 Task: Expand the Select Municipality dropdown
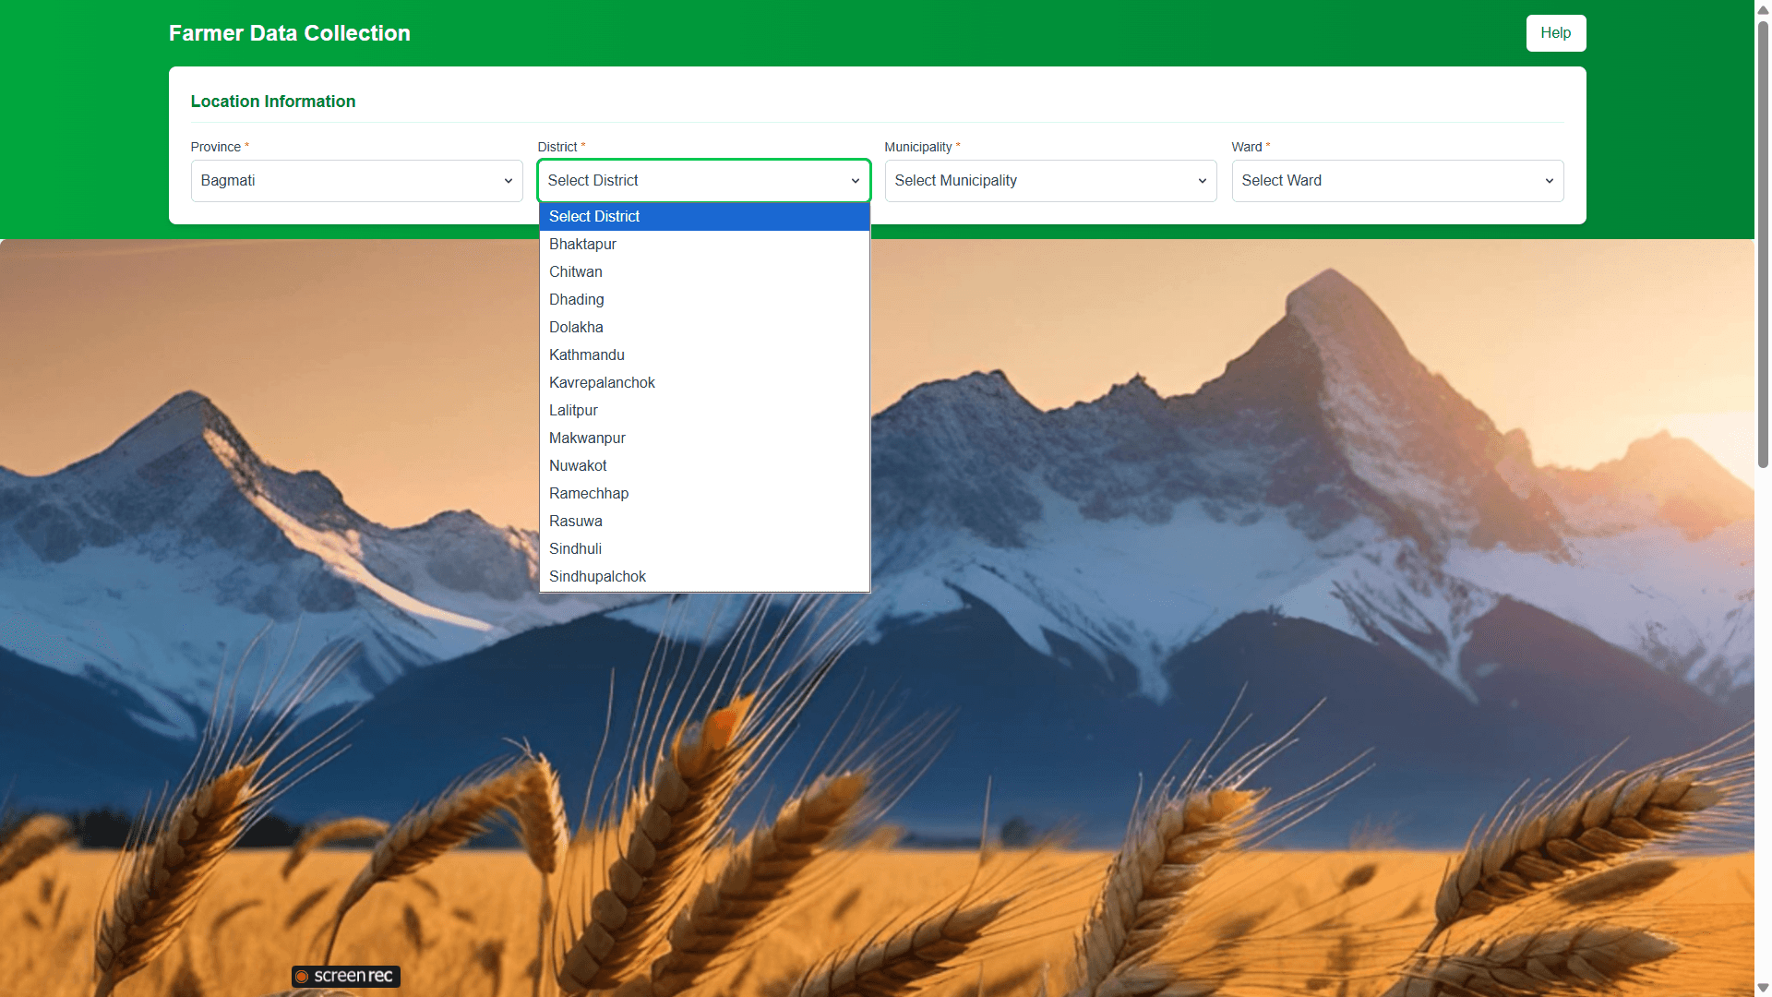(1050, 181)
